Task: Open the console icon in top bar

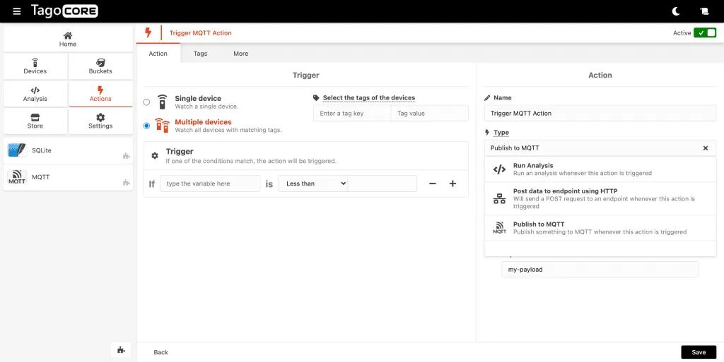Action: coord(704,11)
